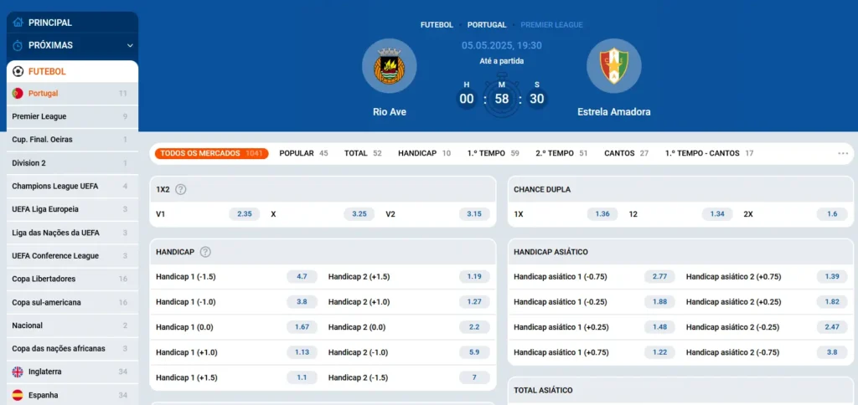The height and width of the screenshot is (405, 858).
Task: Select double chance 12 odds 1.34
Action: (x=717, y=214)
